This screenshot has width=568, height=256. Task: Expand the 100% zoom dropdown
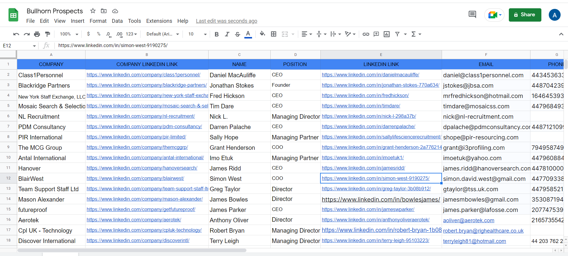[69, 34]
